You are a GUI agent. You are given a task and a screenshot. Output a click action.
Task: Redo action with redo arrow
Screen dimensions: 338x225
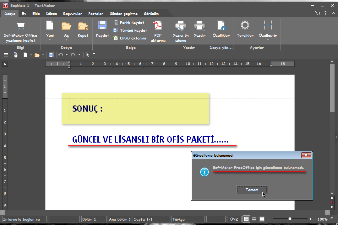(x=73, y=55)
